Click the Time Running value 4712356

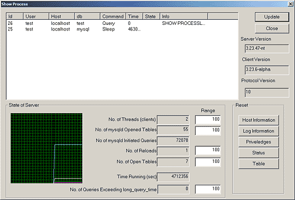click(173, 177)
